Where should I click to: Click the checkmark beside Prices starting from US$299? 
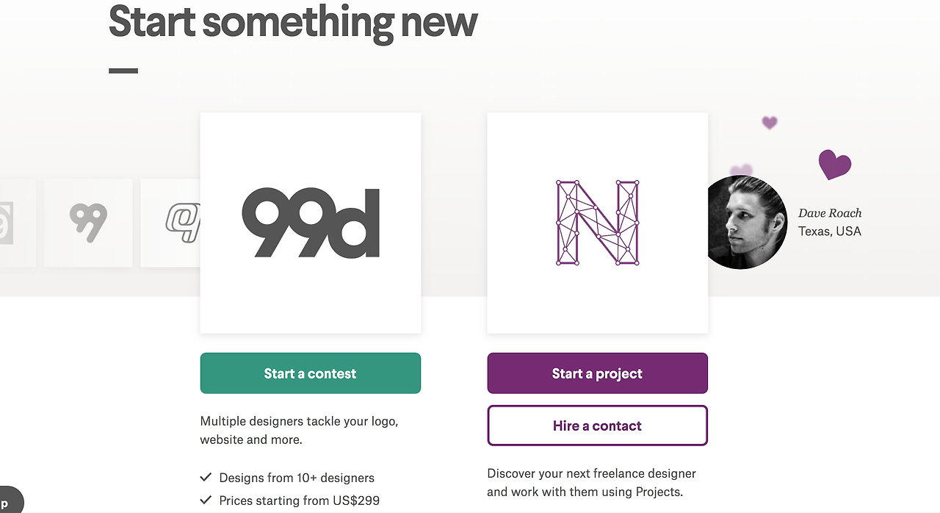tap(206, 501)
